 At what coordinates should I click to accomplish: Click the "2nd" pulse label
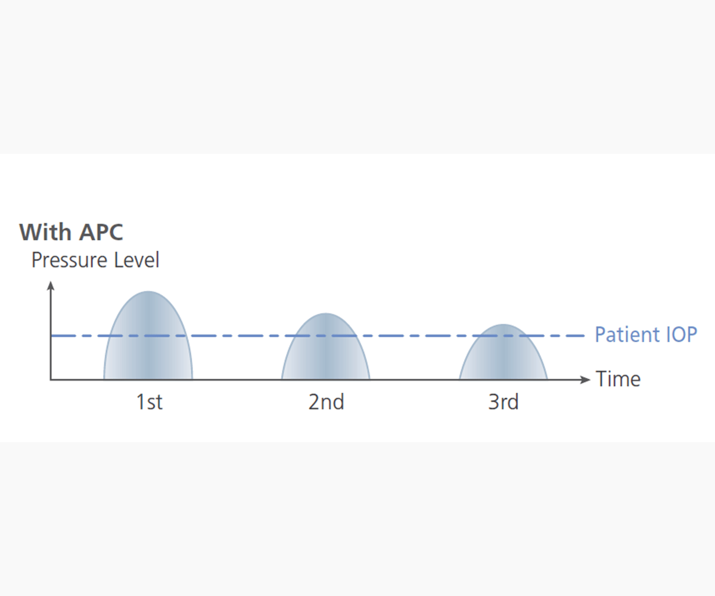click(x=326, y=402)
